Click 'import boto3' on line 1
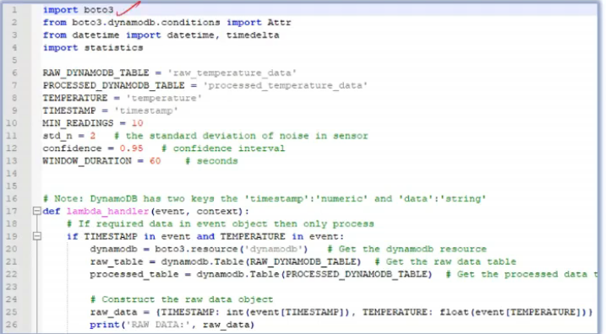 (78, 9)
